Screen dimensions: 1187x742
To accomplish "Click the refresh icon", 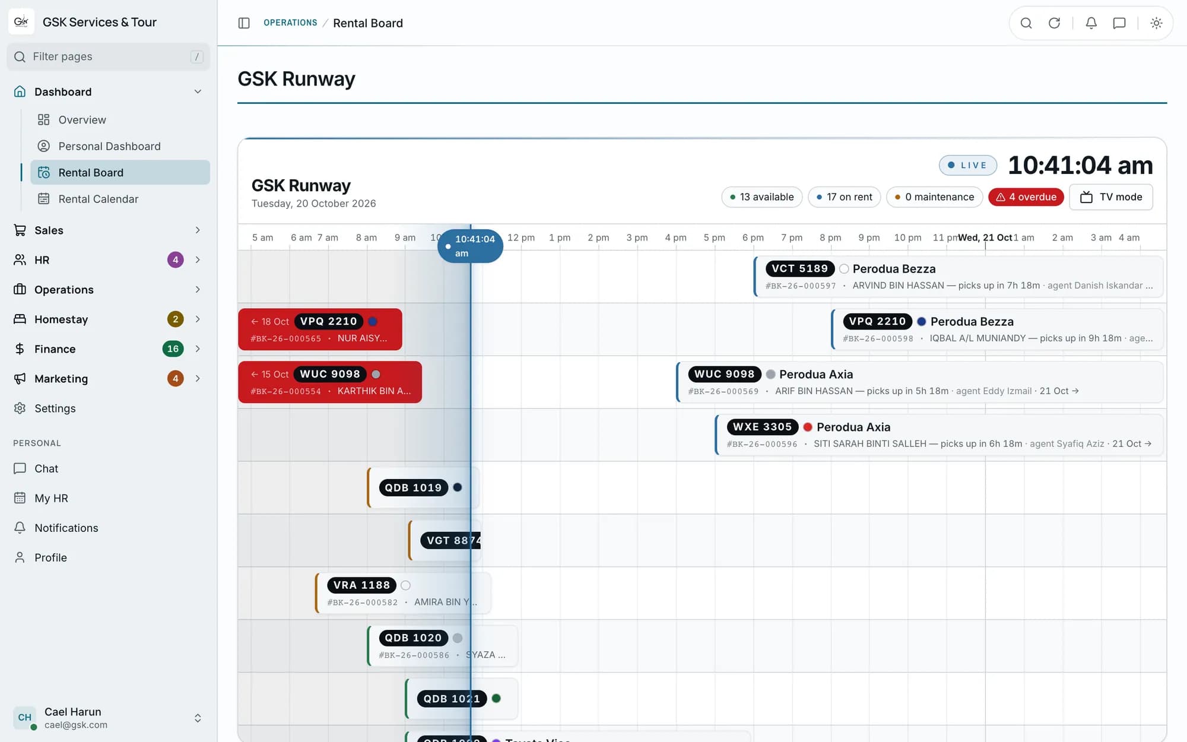I will tap(1054, 23).
